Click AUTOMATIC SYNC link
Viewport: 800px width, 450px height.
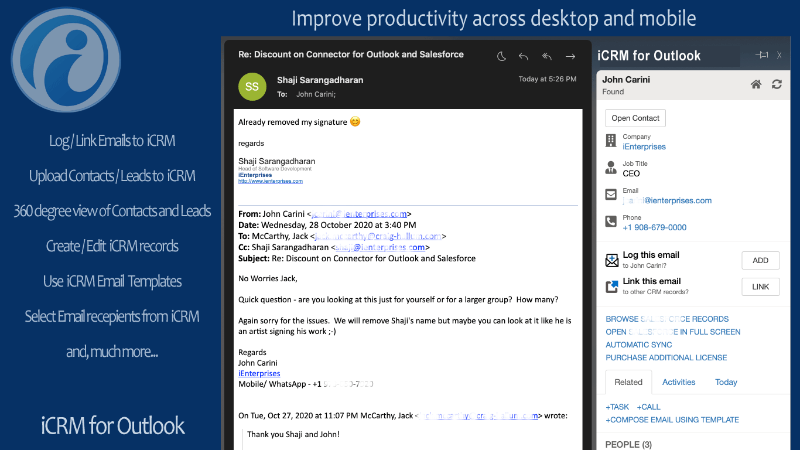coord(639,345)
